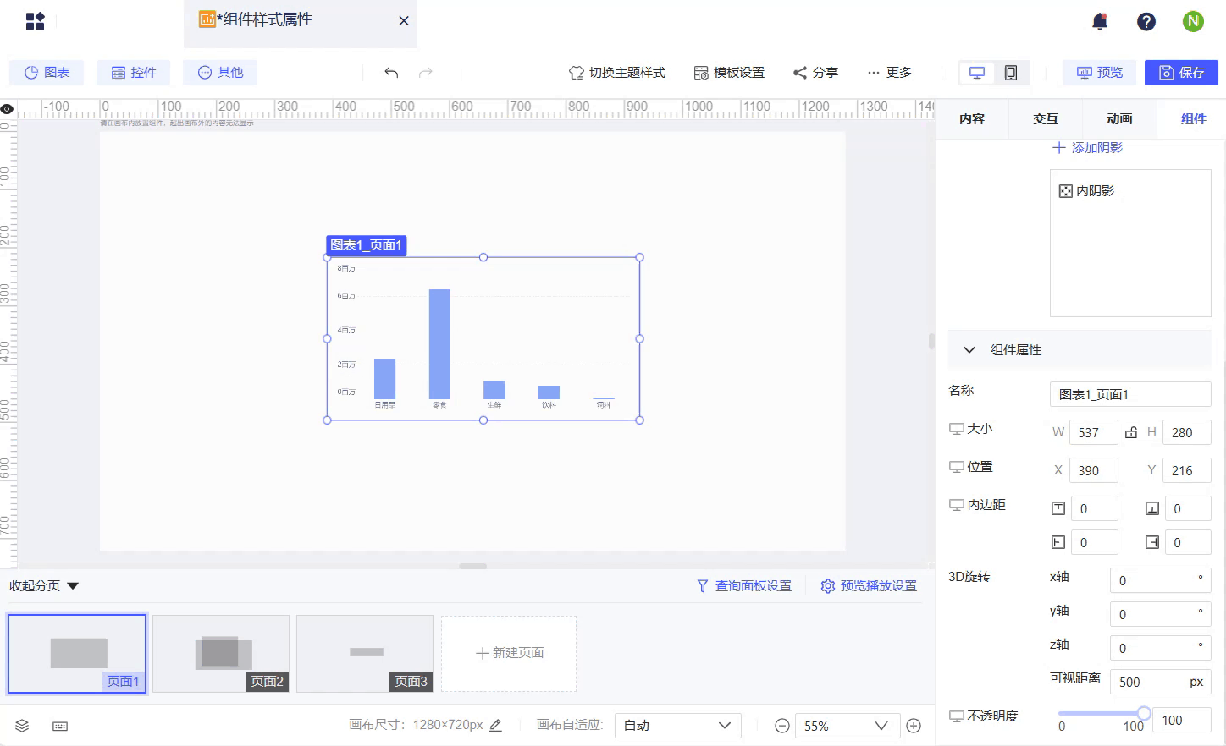Select the 内阴影 inner shadow option
Screen dimensions: 1226x746
coord(1086,190)
